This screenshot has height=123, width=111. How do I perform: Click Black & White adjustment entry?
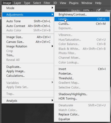pyautogui.click(x=82, y=49)
